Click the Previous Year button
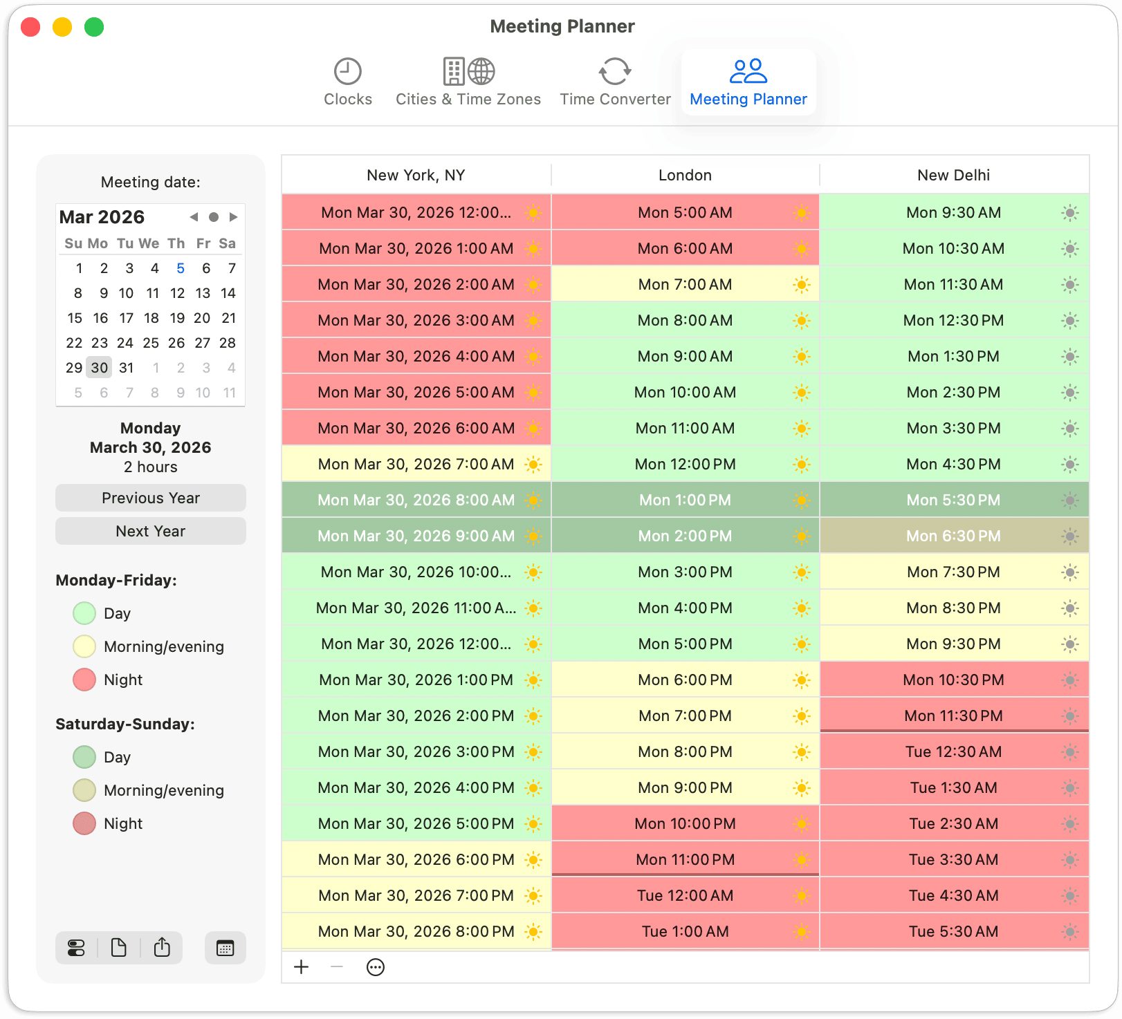This screenshot has width=1122, height=1019. [150, 498]
